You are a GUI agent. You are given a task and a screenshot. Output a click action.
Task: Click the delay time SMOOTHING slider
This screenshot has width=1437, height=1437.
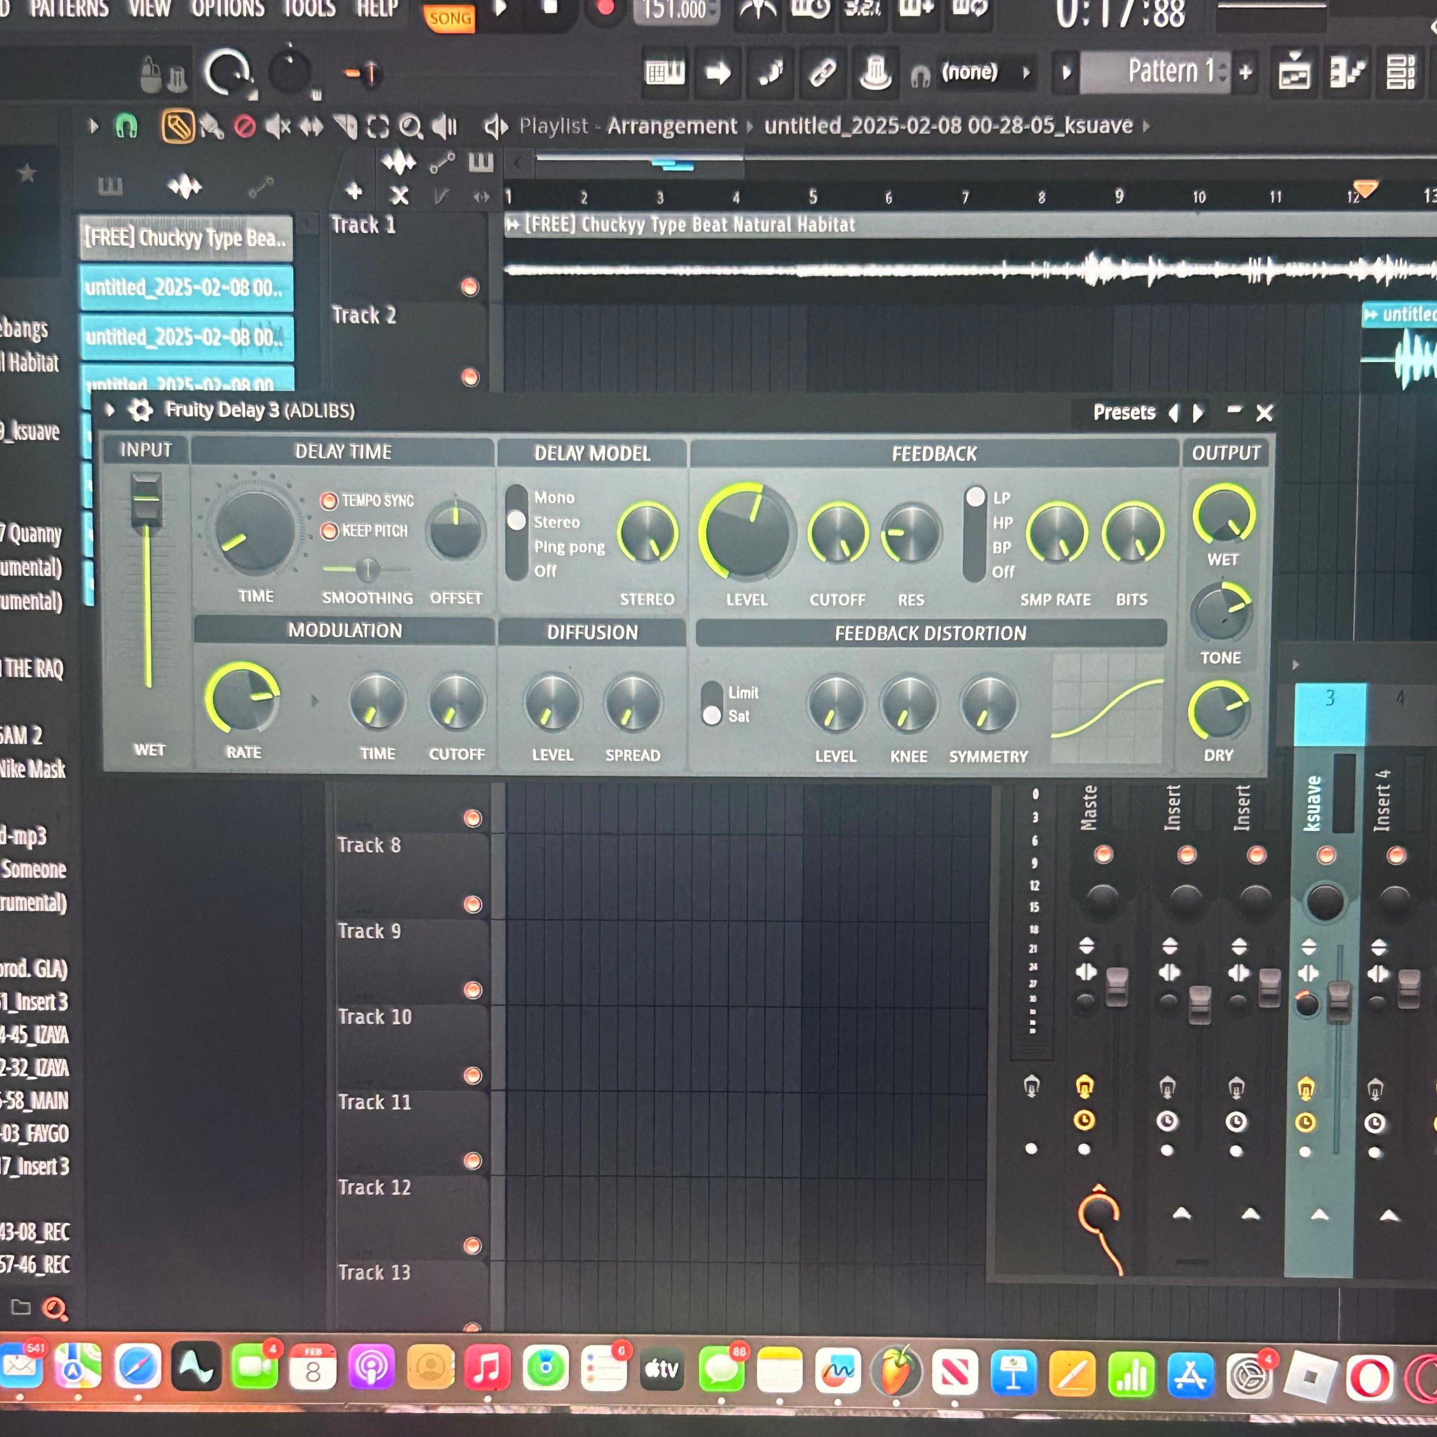367,570
